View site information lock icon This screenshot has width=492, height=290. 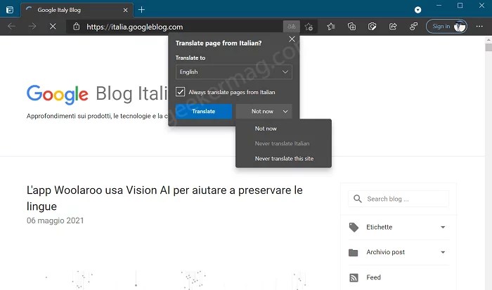click(x=76, y=27)
